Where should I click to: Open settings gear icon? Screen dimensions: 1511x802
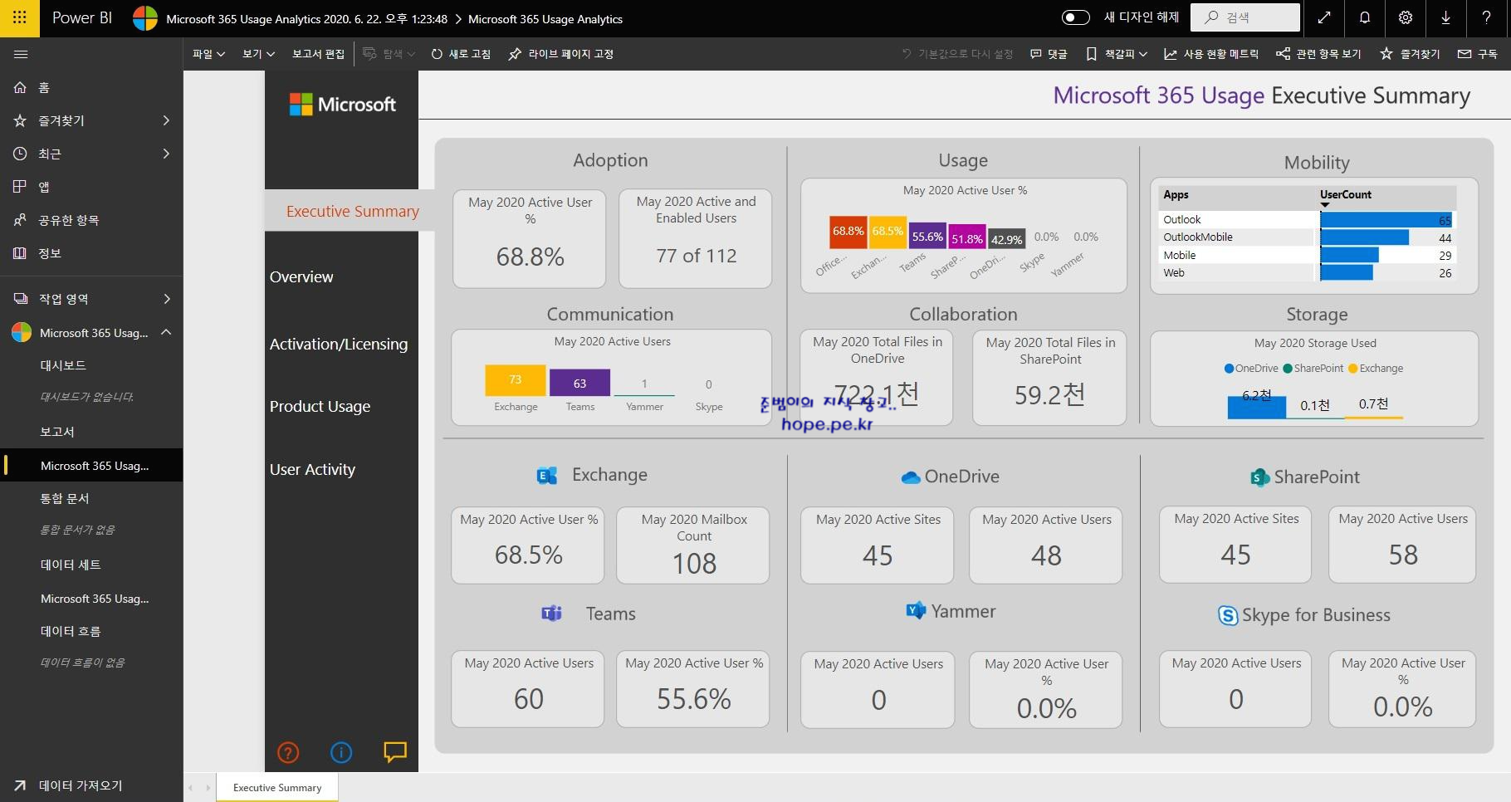point(1406,17)
